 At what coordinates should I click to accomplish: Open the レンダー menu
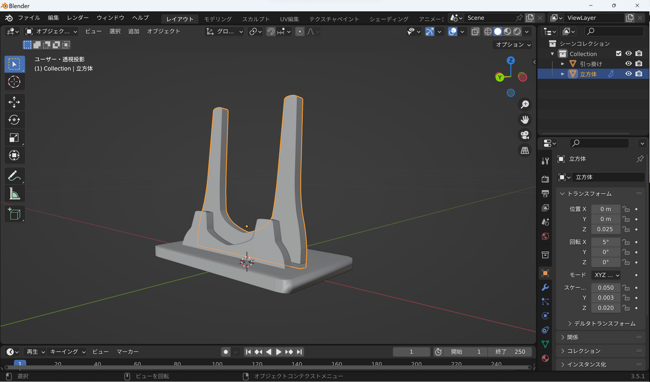pyautogui.click(x=78, y=18)
